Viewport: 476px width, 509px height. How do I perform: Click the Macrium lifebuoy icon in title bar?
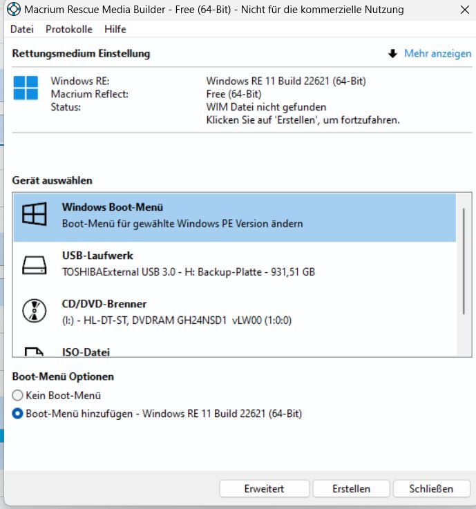click(x=14, y=9)
